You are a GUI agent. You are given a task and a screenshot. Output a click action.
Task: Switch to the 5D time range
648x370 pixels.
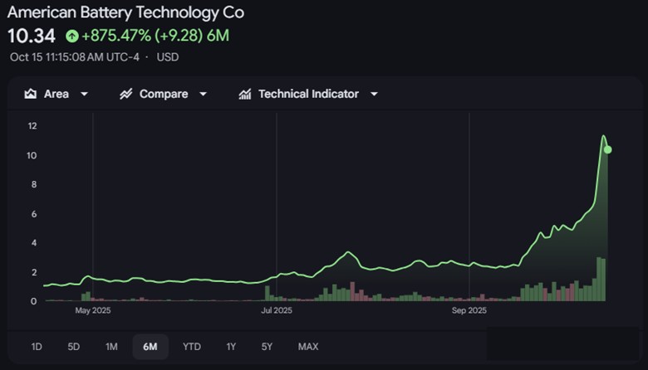click(x=74, y=346)
